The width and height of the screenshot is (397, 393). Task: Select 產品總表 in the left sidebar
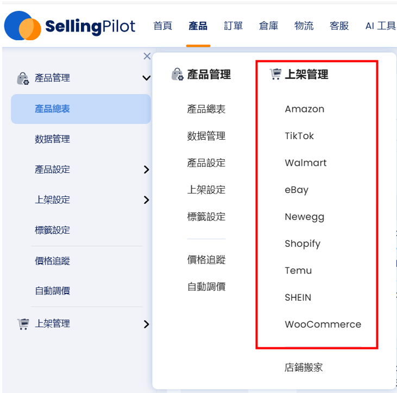coord(81,109)
